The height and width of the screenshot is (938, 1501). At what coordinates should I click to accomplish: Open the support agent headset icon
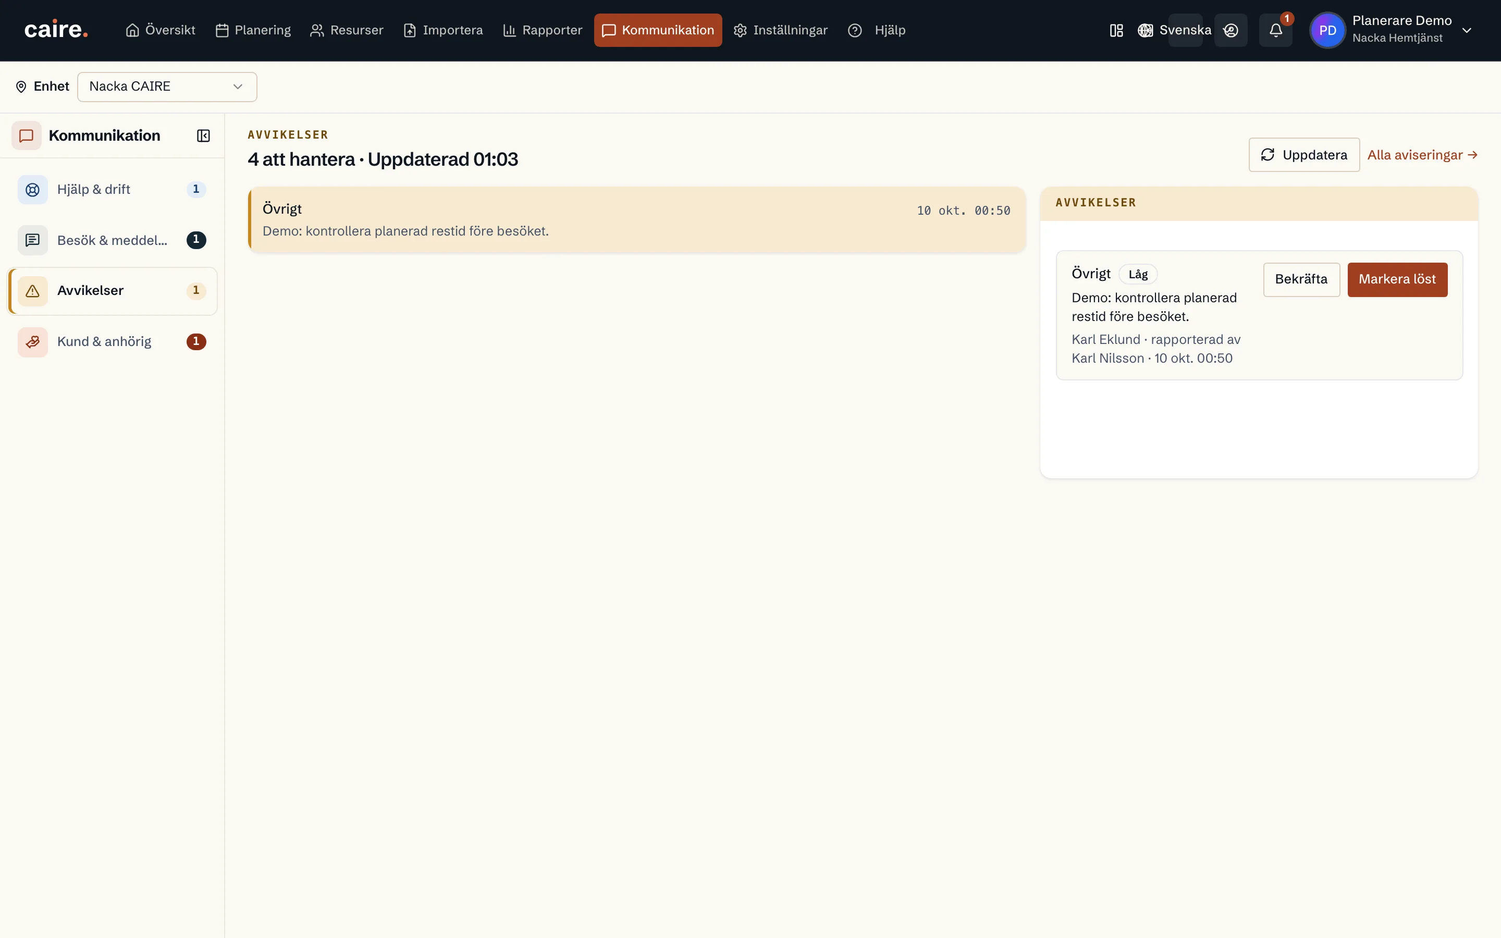pyautogui.click(x=1231, y=30)
